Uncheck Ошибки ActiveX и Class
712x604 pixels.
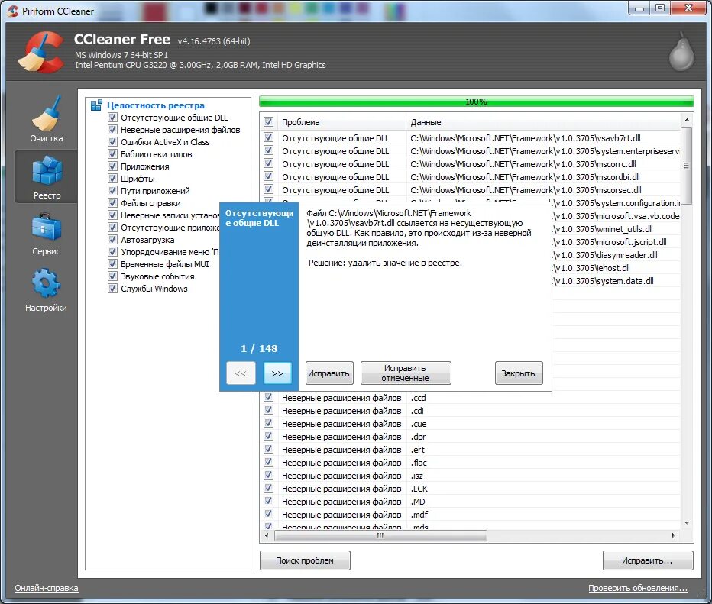(x=112, y=142)
